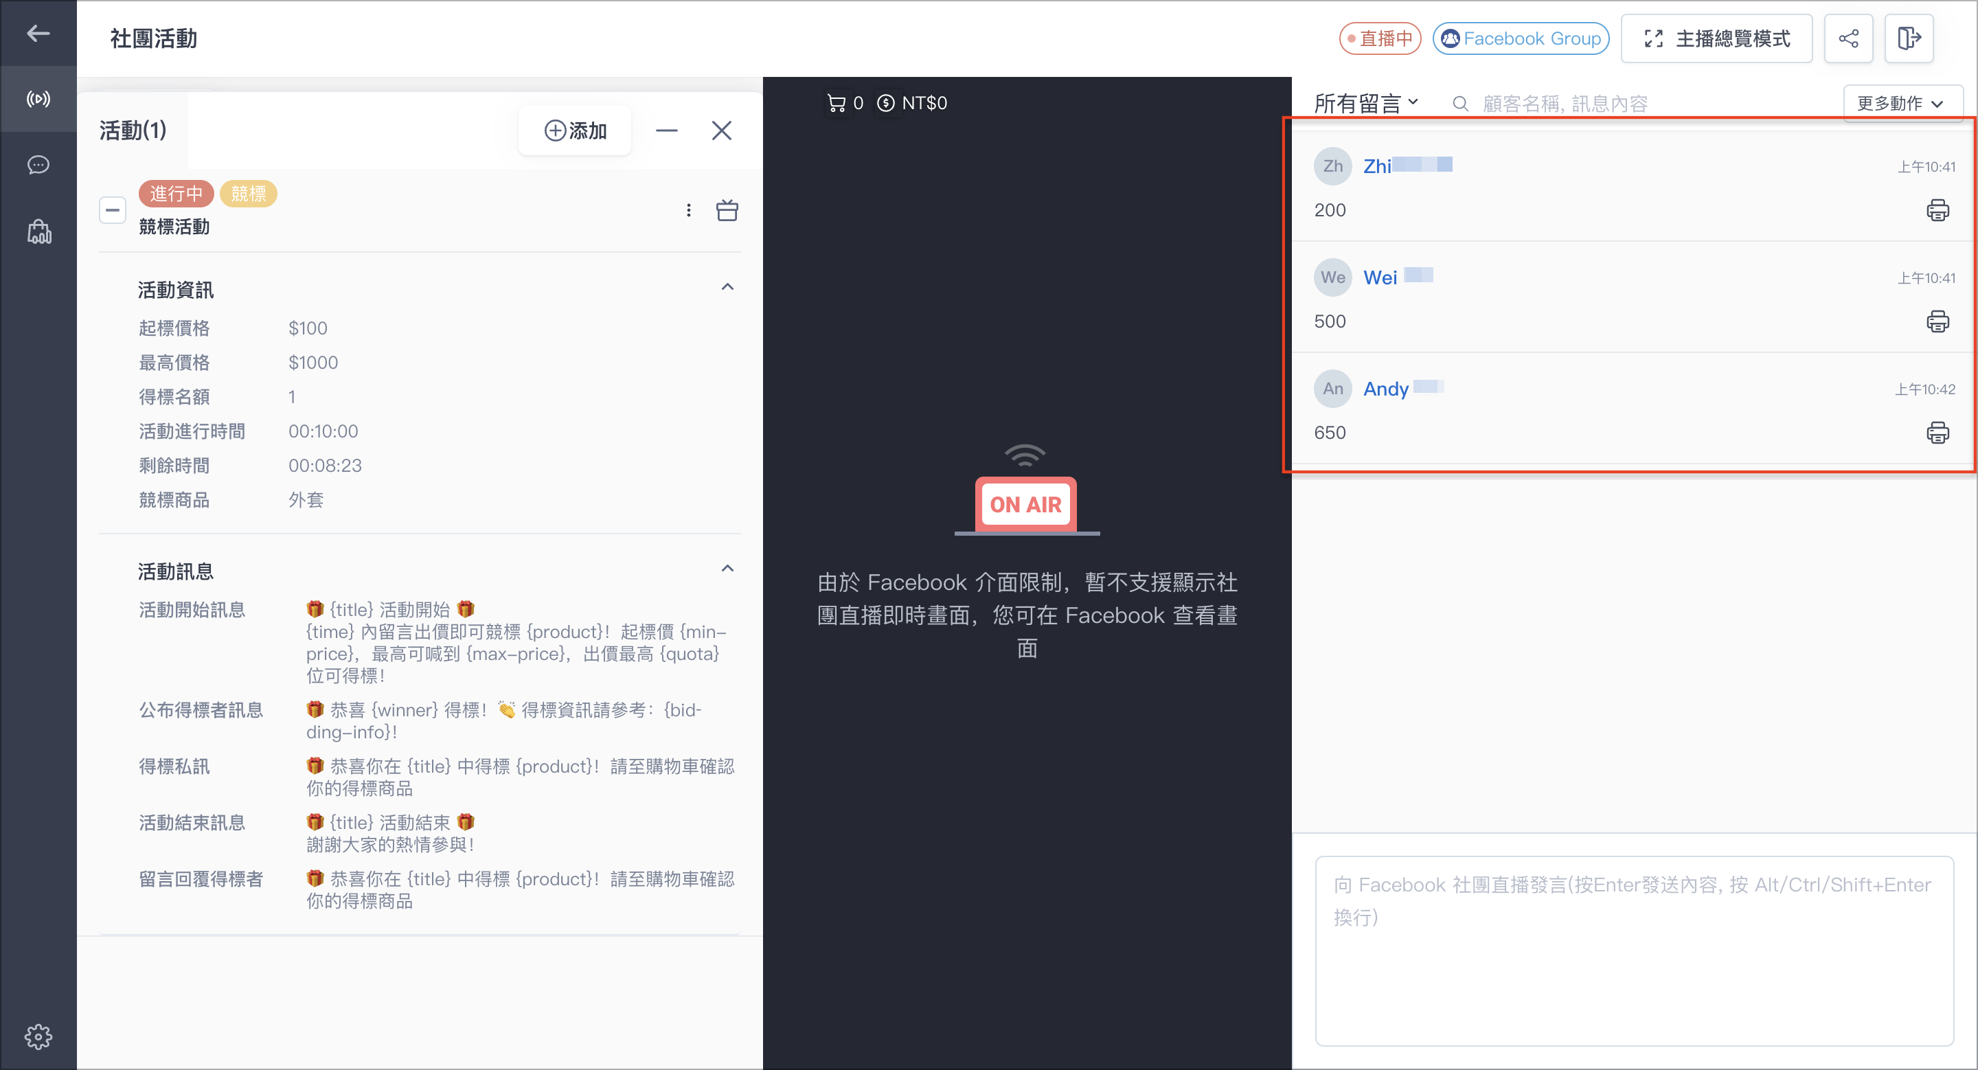Open the Zhi customer name link
Image resolution: width=1978 pixels, height=1070 pixels.
pos(1407,166)
